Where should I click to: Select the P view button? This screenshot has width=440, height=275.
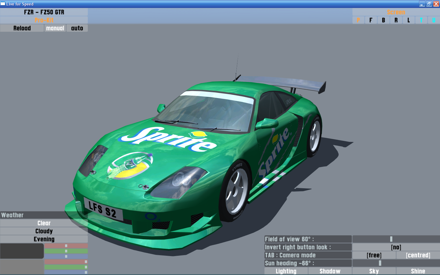[x=358, y=20]
